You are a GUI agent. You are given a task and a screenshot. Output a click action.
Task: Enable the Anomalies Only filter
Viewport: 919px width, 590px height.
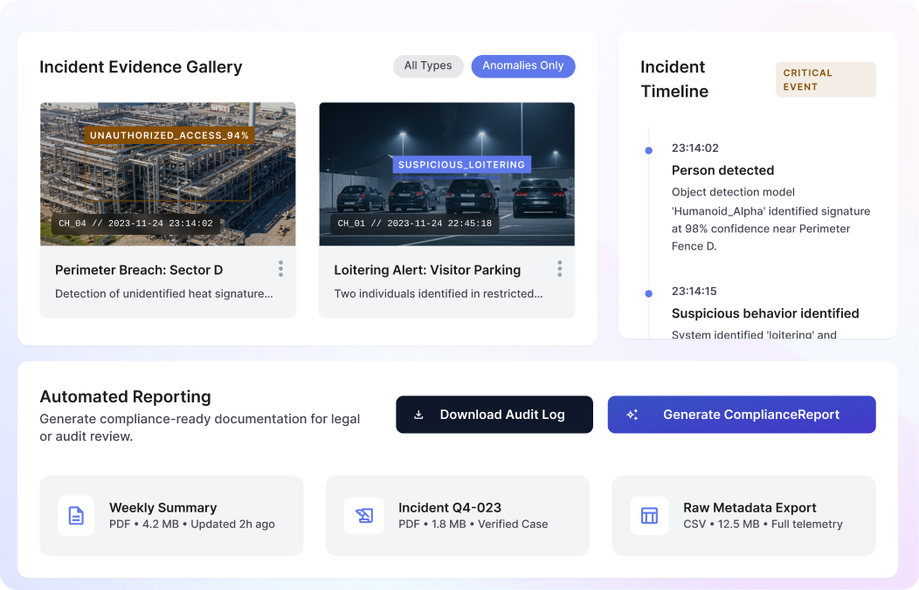coord(523,66)
